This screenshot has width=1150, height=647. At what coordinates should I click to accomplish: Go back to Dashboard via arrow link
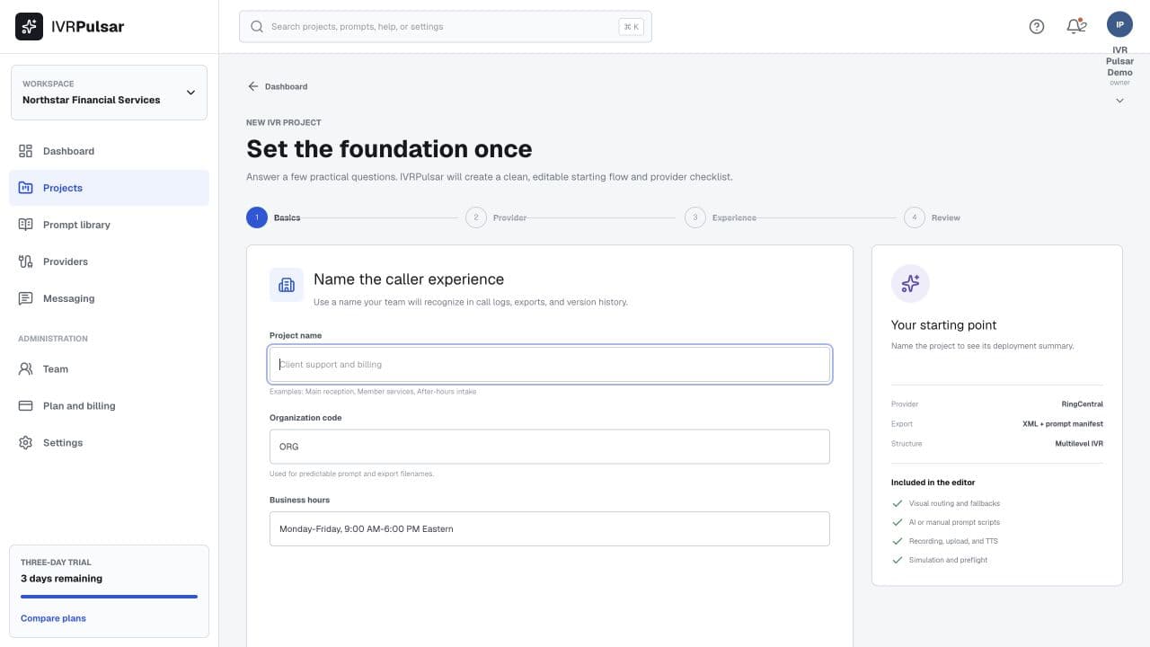pos(278,86)
